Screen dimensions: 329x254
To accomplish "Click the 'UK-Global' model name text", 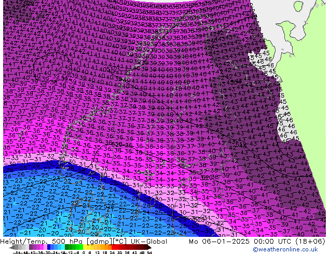I will pyautogui.click(x=149, y=242).
